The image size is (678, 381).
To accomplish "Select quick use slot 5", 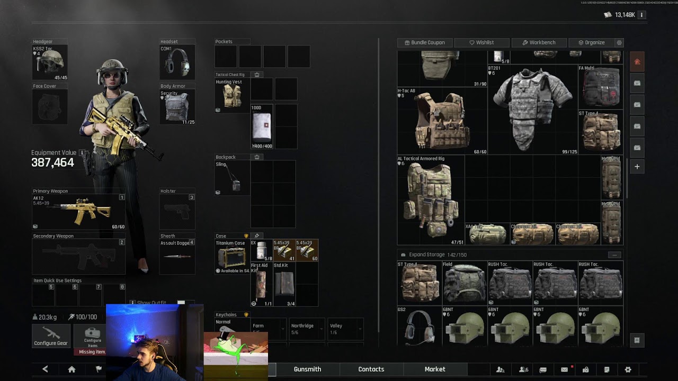I will 44,295.
